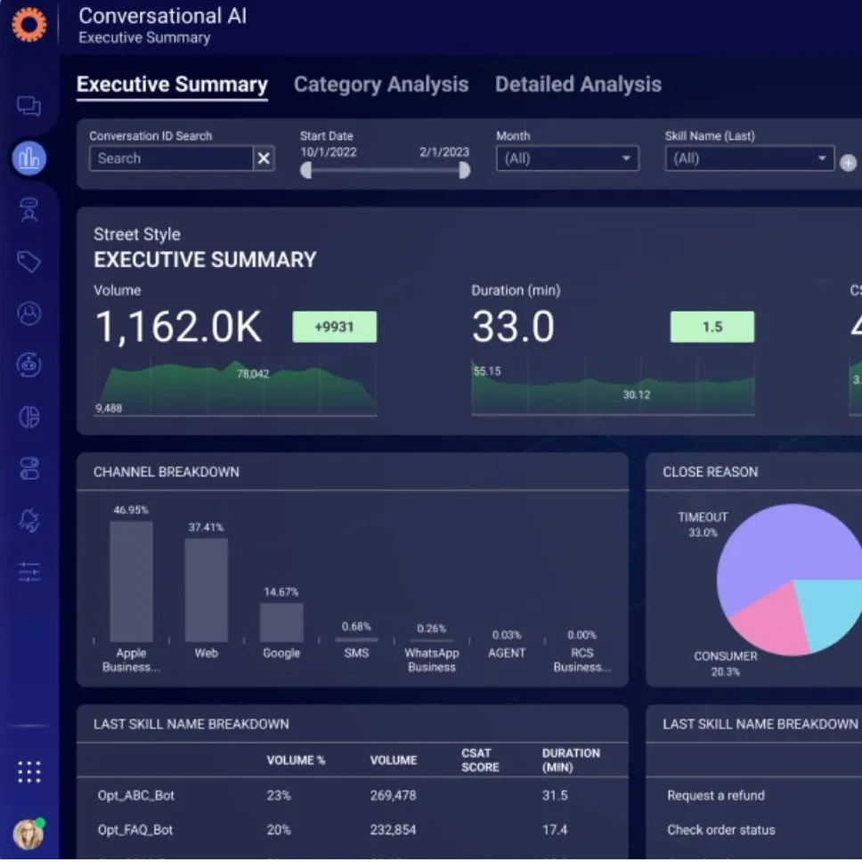
Task: Click the apps grid icon near the bottom
Action: tap(29, 771)
